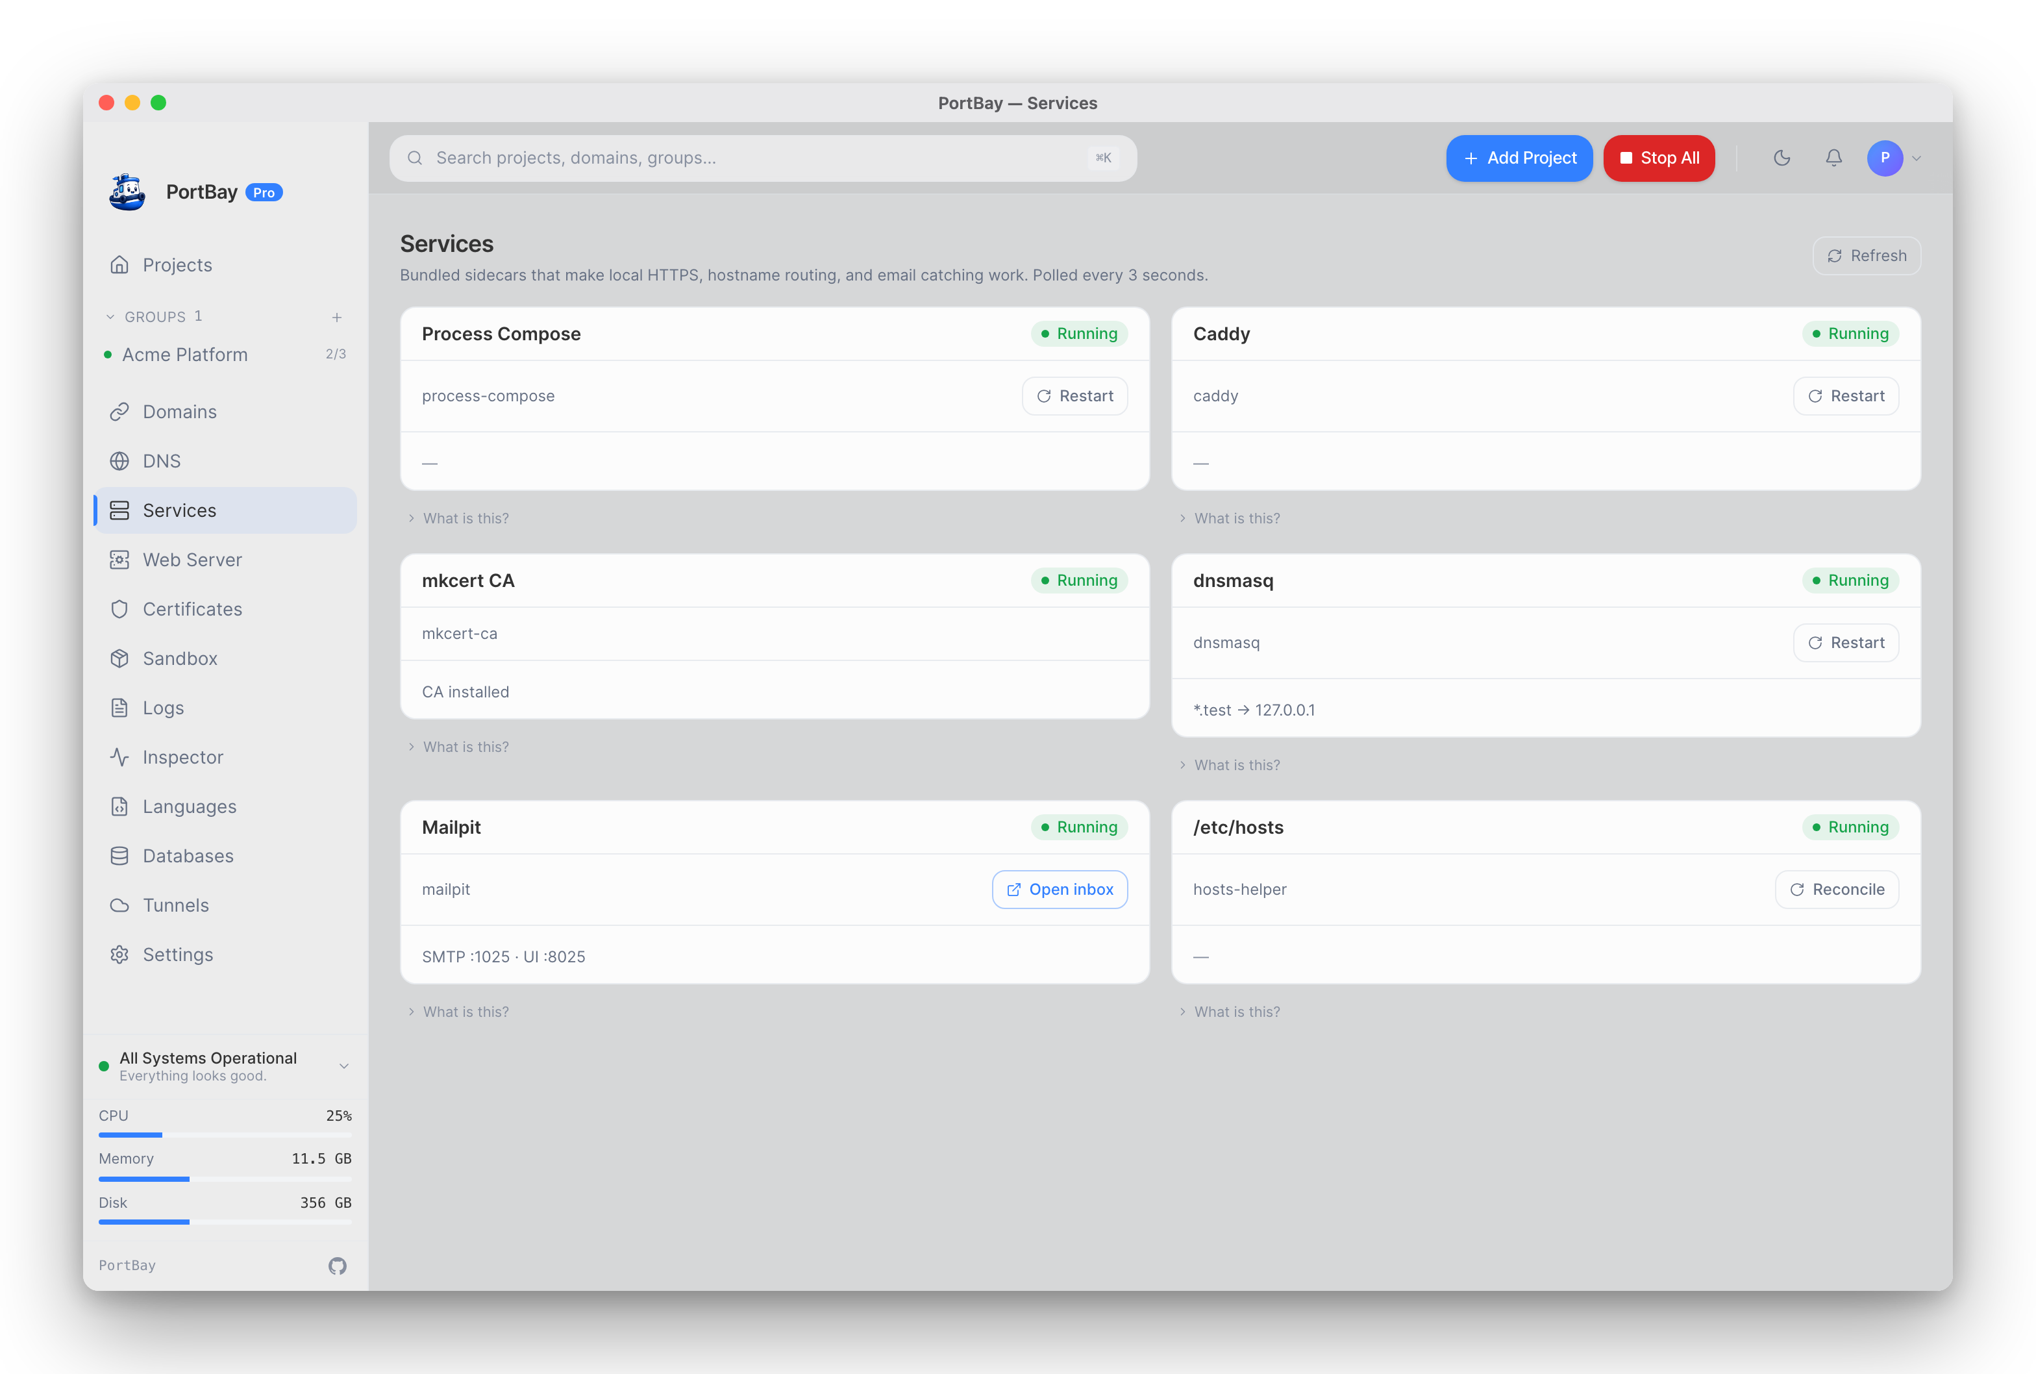Click the Running badge on /etc/hosts
The width and height of the screenshot is (2036, 1374).
click(x=1850, y=827)
